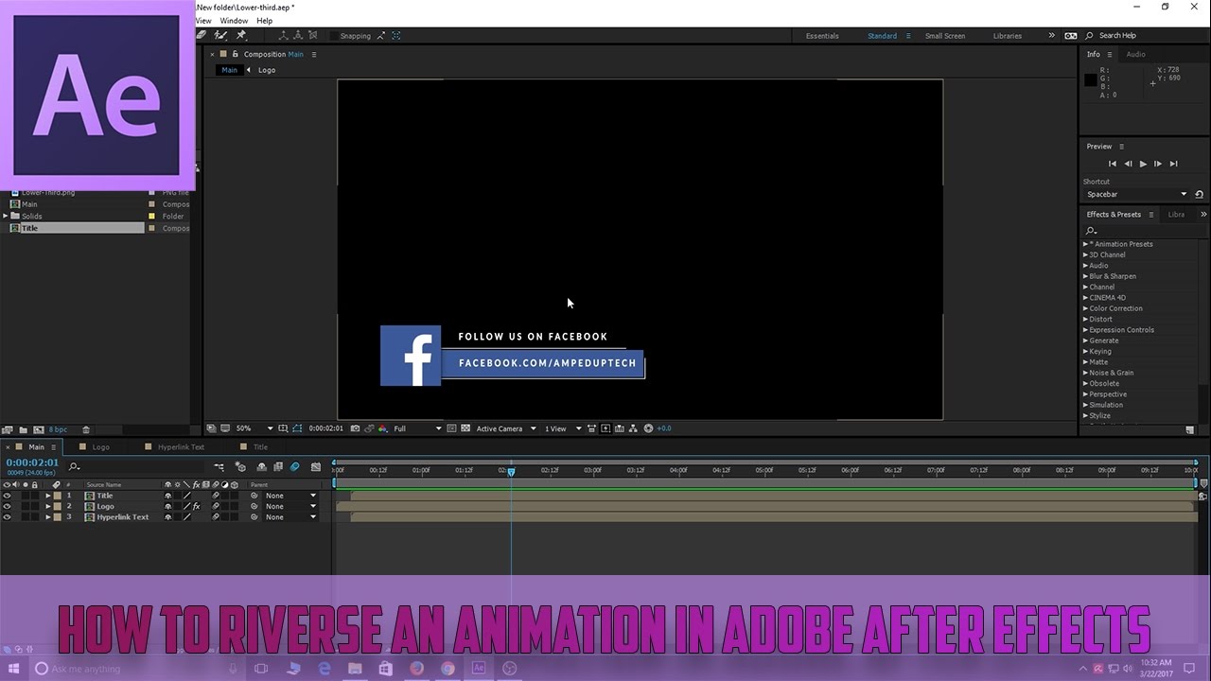Create a new composition from Project panel
This screenshot has width=1211, height=681.
[x=39, y=429]
